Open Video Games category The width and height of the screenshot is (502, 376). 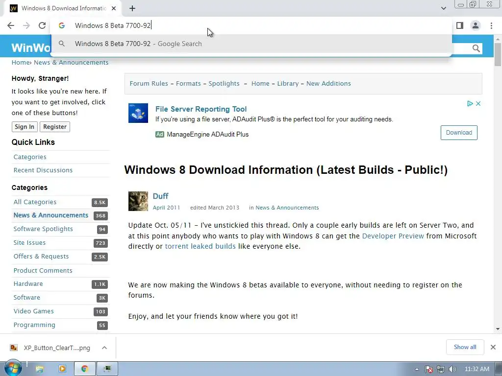point(34,311)
